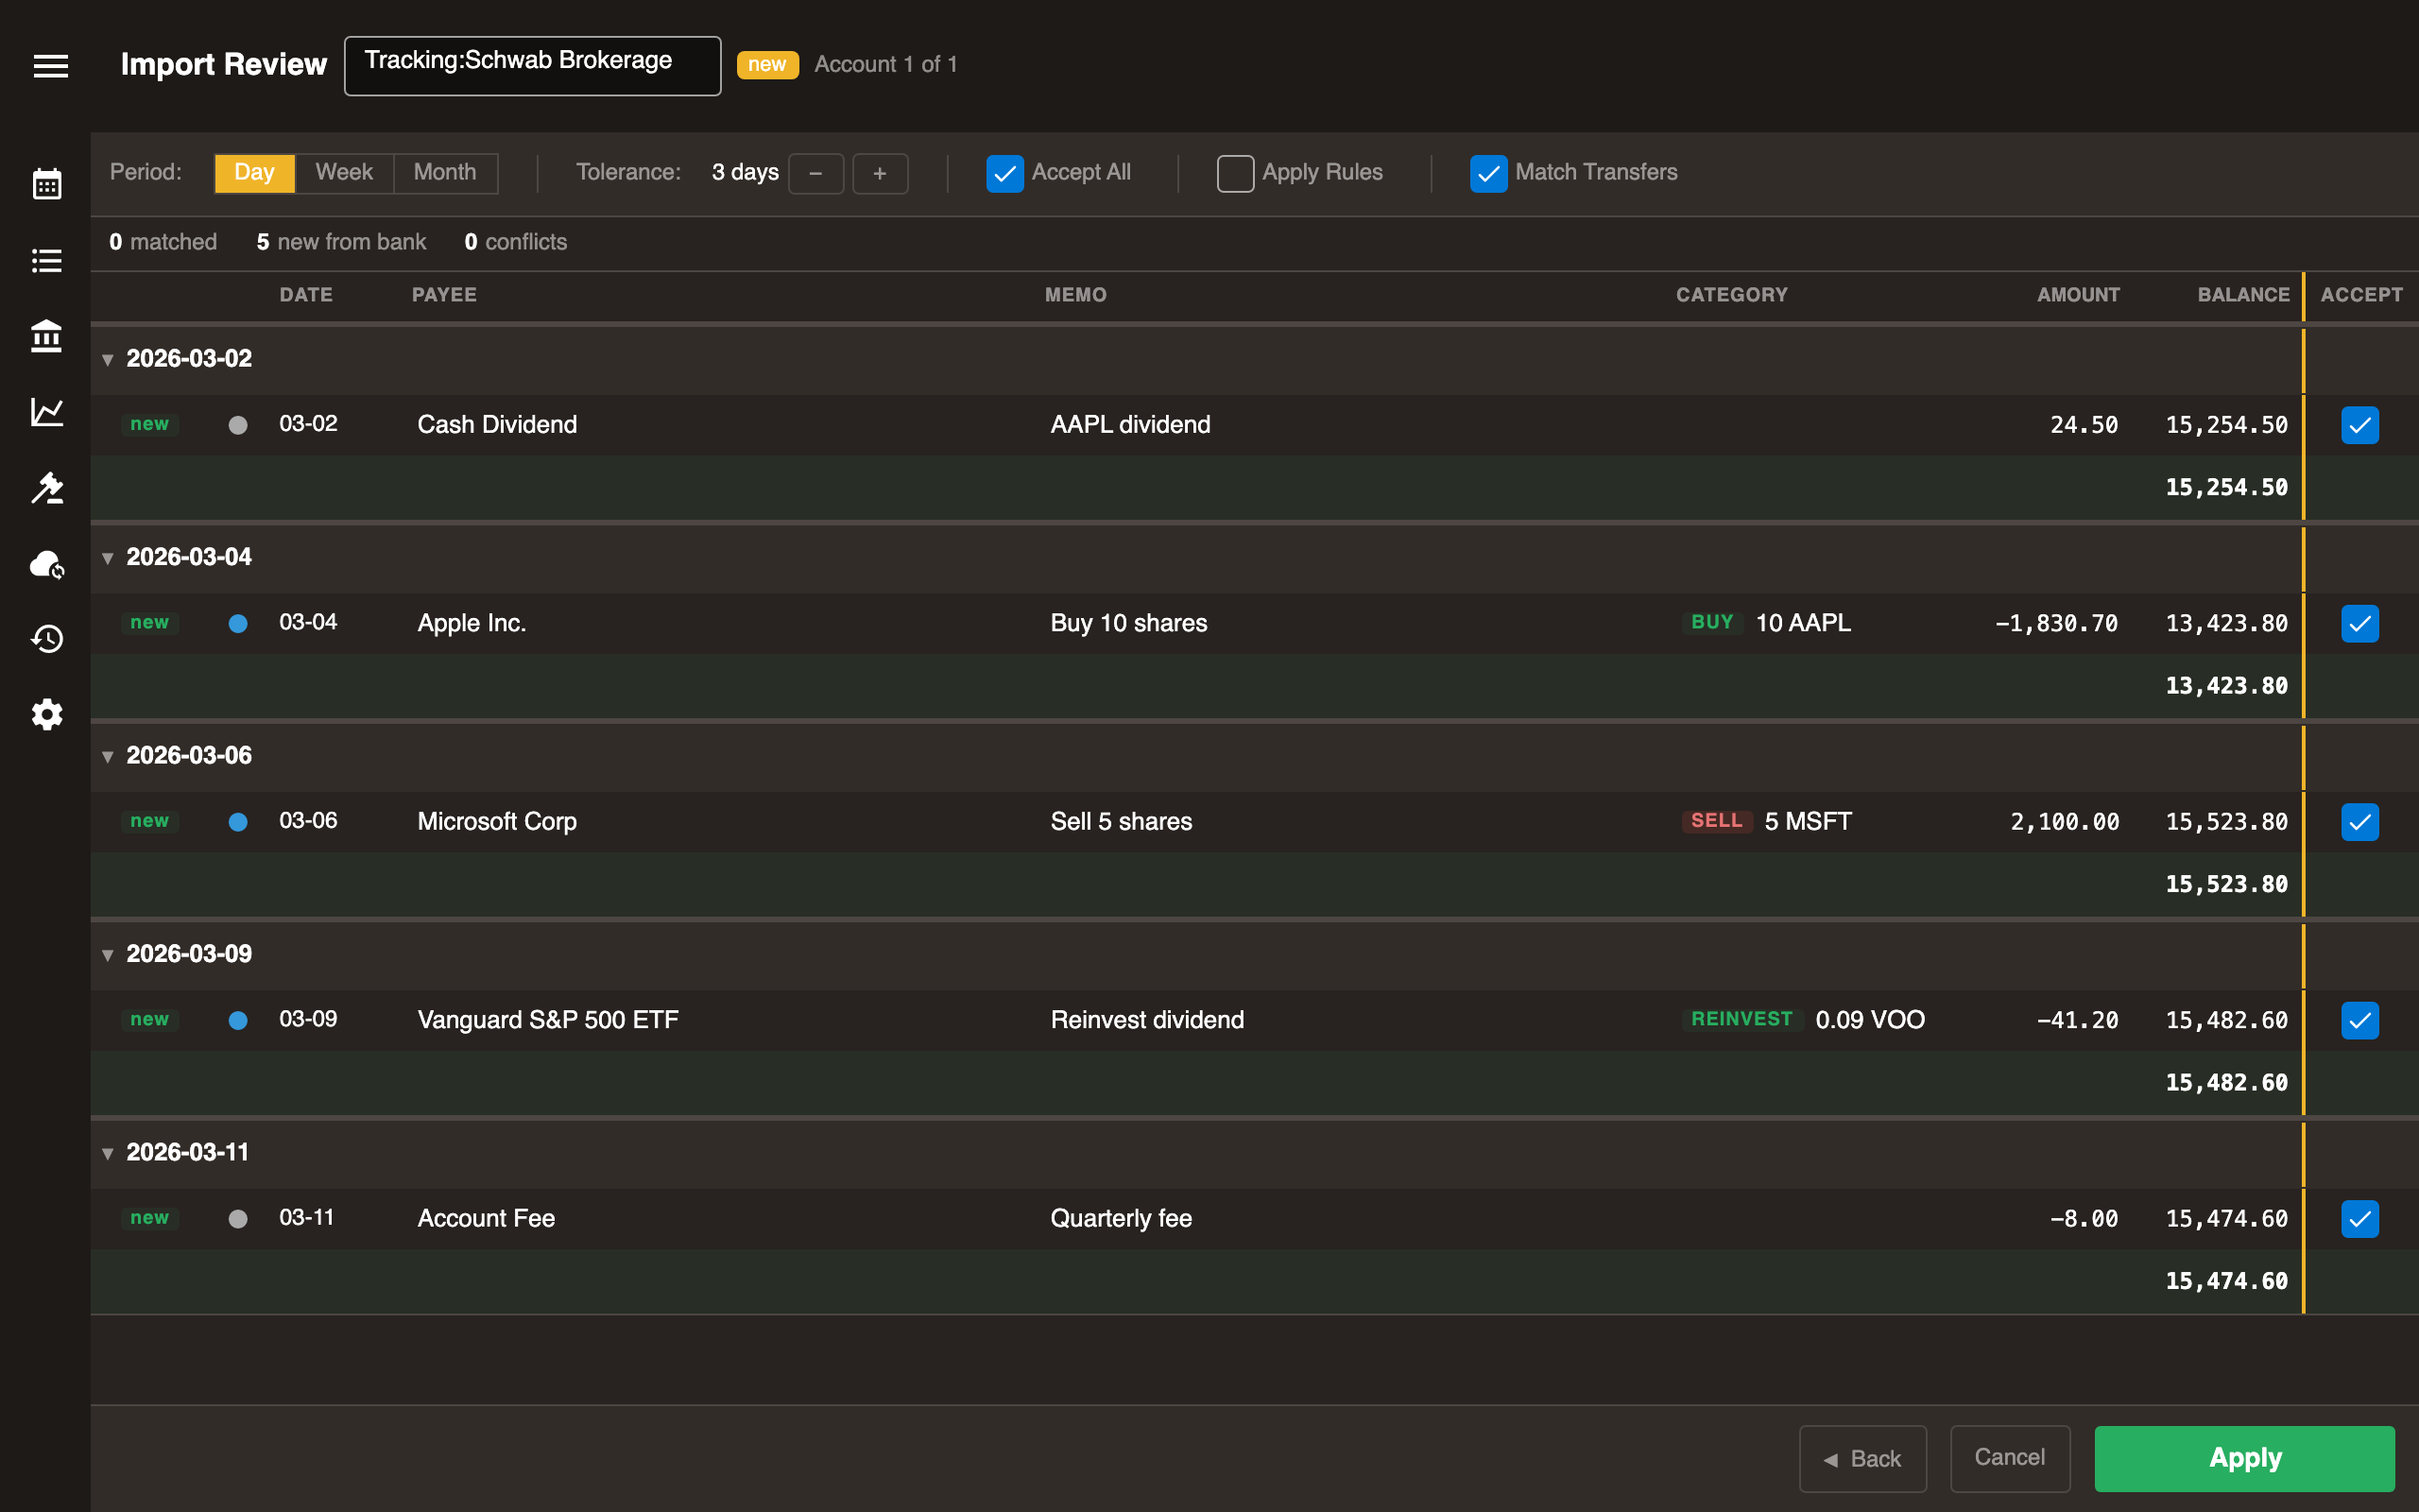Uncheck accept for Cash Dividend

pos(2359,425)
